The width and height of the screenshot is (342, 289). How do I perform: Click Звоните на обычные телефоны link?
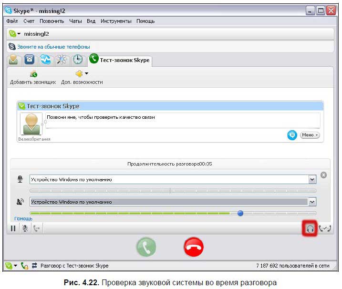tap(53, 47)
